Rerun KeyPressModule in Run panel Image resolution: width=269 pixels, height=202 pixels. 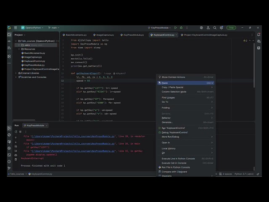pyautogui.click(x=16, y=132)
